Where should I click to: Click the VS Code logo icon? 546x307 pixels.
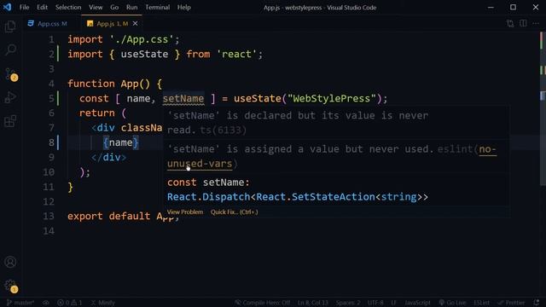click(8, 7)
